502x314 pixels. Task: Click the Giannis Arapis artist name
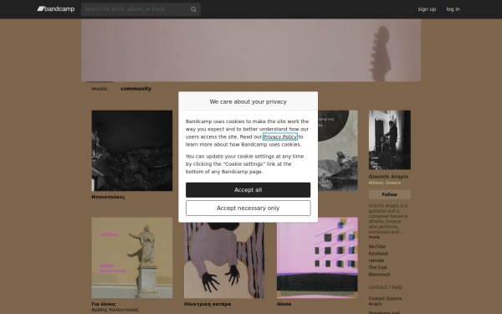point(388,177)
